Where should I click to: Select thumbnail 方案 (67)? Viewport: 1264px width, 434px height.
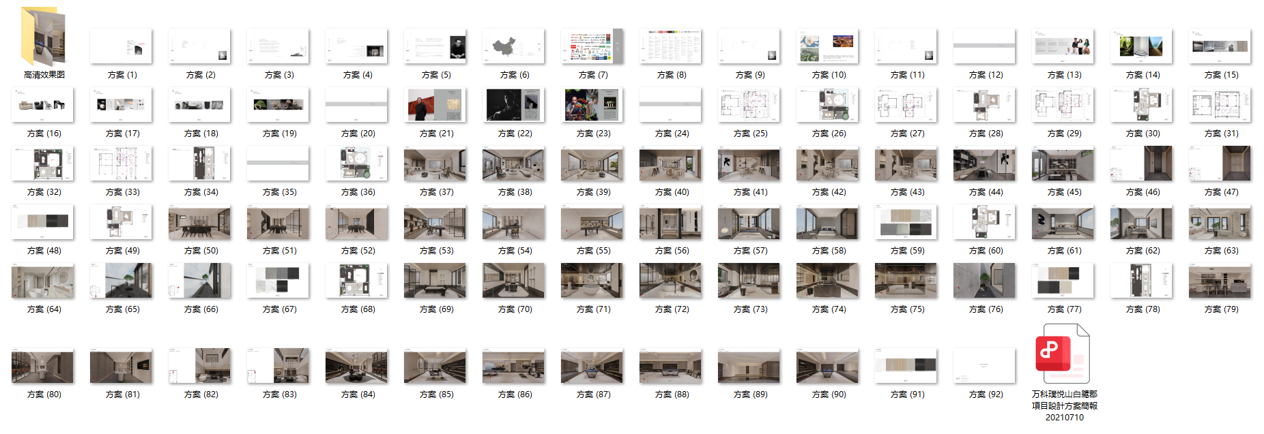(278, 281)
